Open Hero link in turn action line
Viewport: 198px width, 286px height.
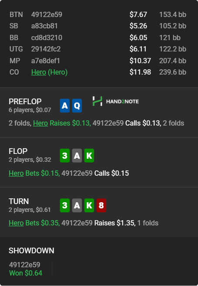point(16,223)
